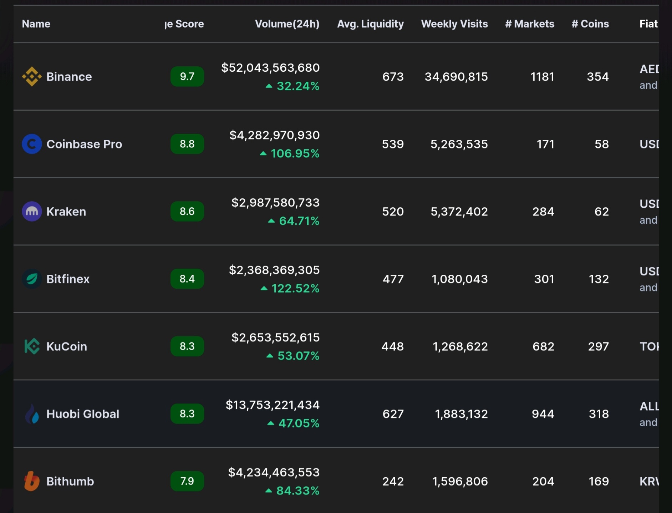This screenshot has height=513, width=672.
Task: Click Huobi Global coins count 318
Action: [x=599, y=414]
